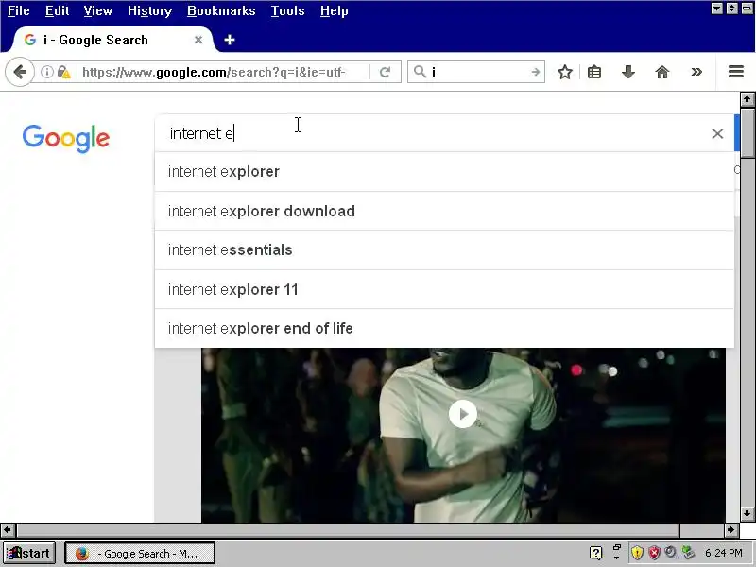Open Downloads arrow icon

coord(627,73)
